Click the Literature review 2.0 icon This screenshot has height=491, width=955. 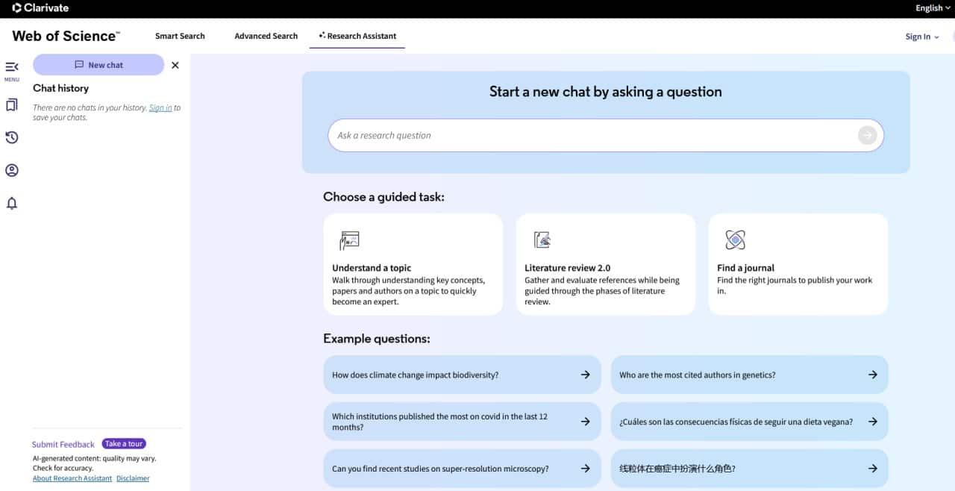pyautogui.click(x=542, y=240)
